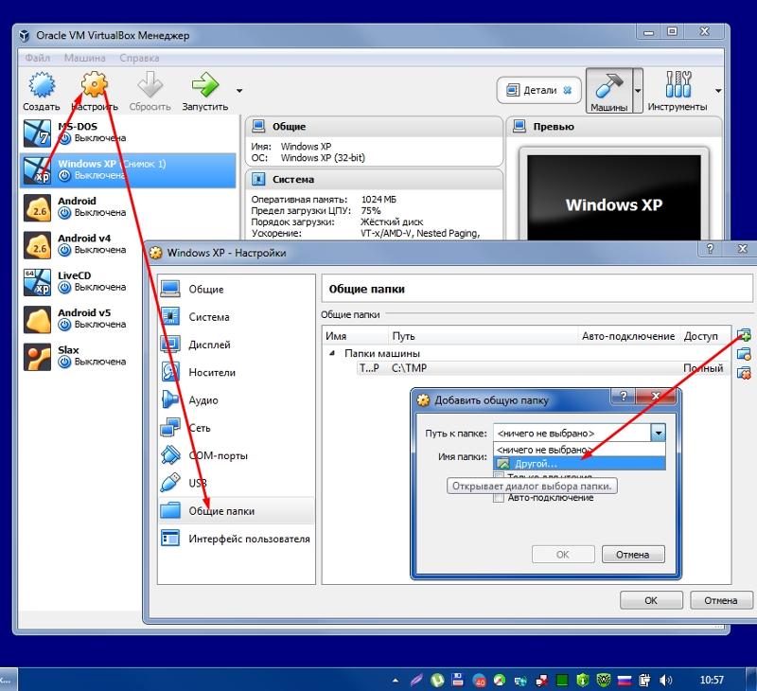Open the Носители storage settings category
Viewport: 757px width, 691px height.
click(236, 372)
